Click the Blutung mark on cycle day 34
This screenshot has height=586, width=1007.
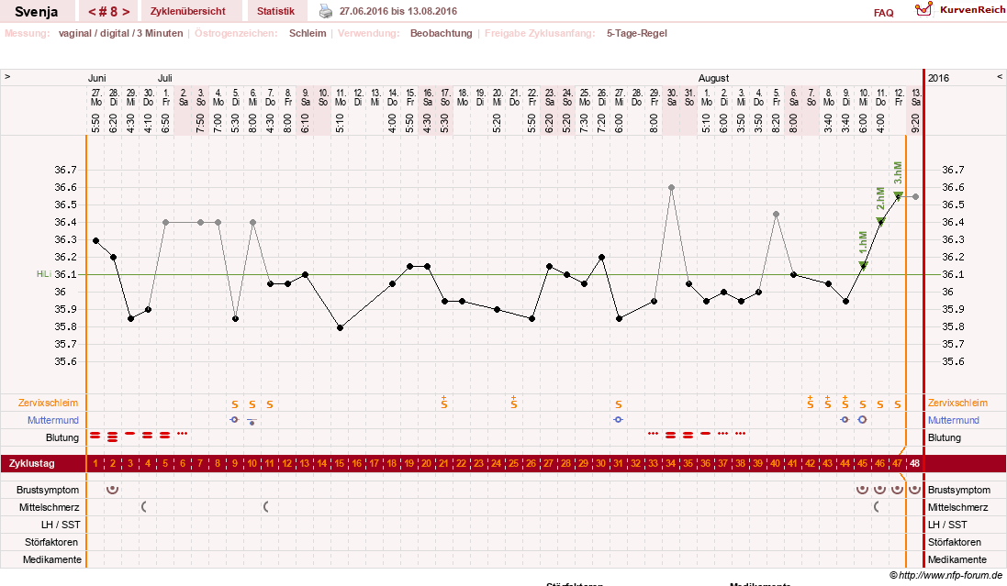[670, 436]
